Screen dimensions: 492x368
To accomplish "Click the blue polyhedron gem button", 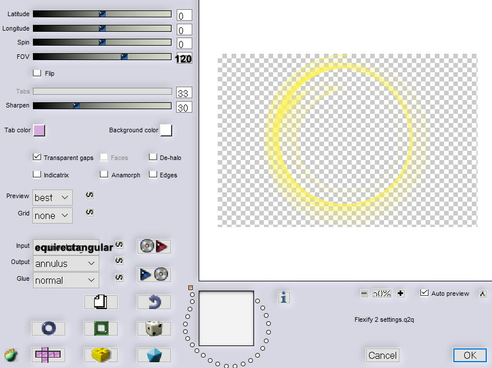I will [x=153, y=355].
